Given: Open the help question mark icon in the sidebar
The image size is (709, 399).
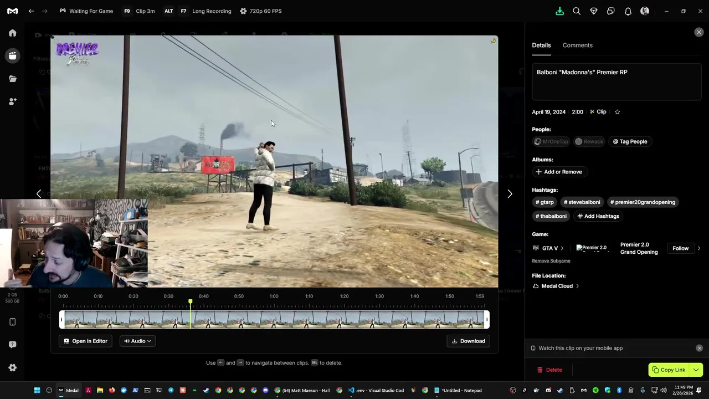Looking at the screenshot, I should [x=12, y=345].
